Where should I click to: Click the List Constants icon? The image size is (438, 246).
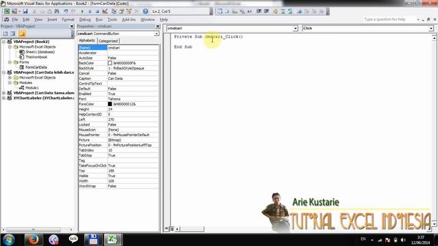(227, 12)
